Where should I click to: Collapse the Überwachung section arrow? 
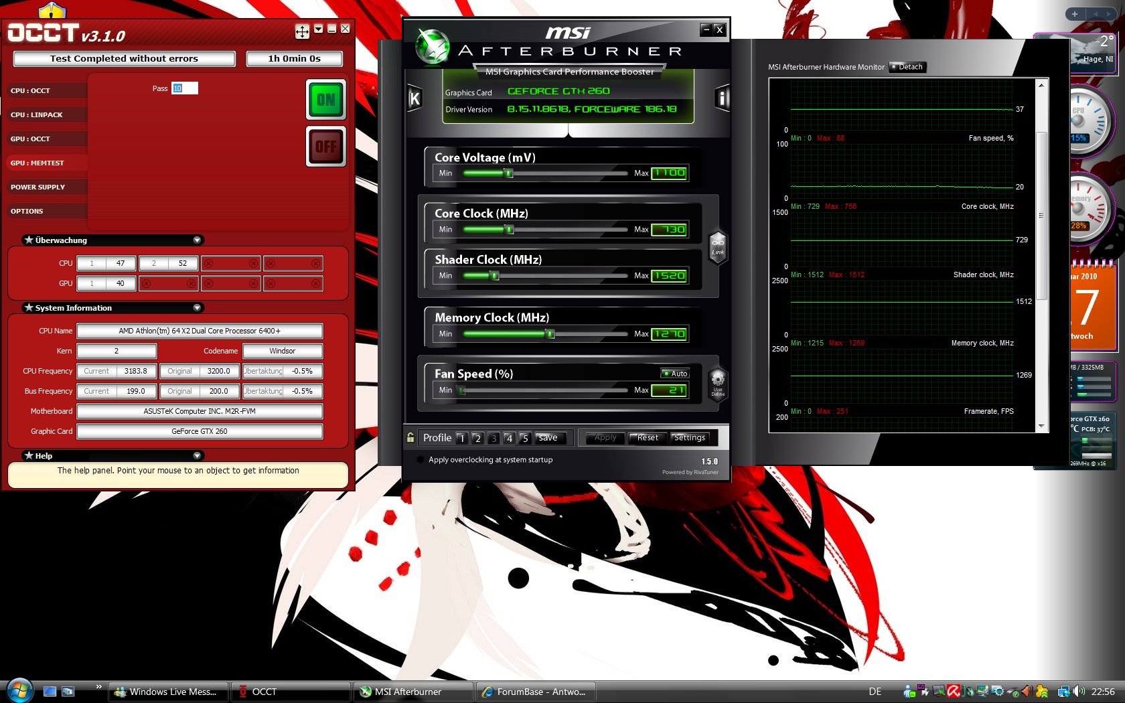point(197,240)
